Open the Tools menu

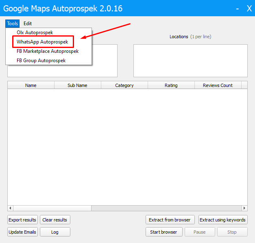coord(12,24)
